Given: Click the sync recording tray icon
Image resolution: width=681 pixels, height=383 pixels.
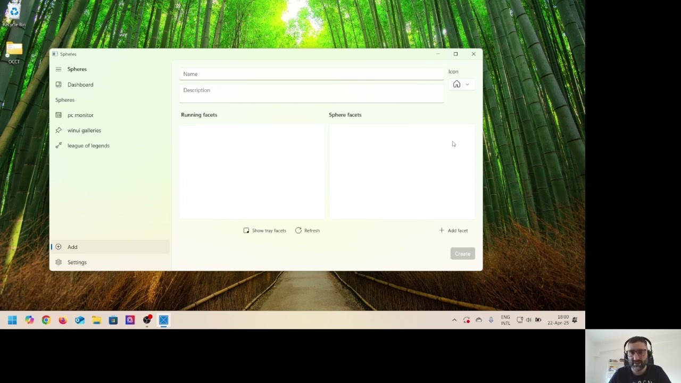Looking at the screenshot, I should [x=467, y=320].
